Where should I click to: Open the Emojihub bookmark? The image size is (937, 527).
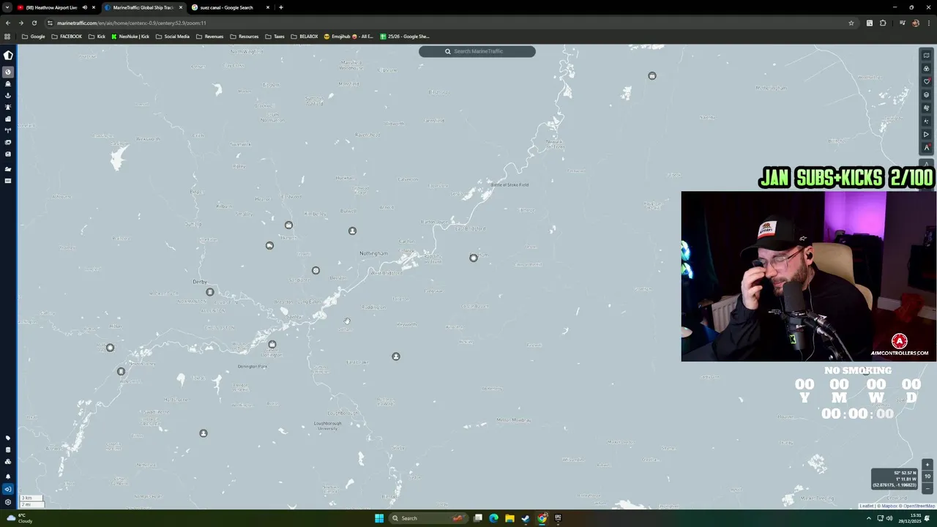coord(348,37)
